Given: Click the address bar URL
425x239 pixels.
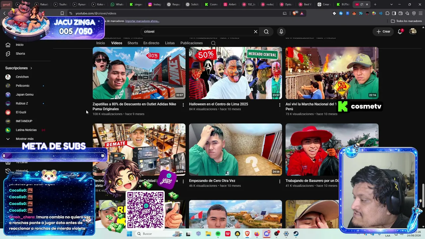Looking at the screenshot, I should tap(96, 13).
